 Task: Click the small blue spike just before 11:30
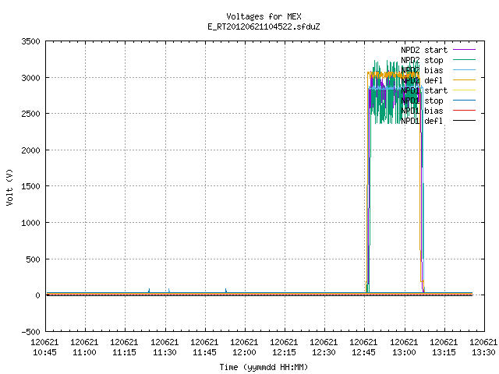tap(149, 291)
